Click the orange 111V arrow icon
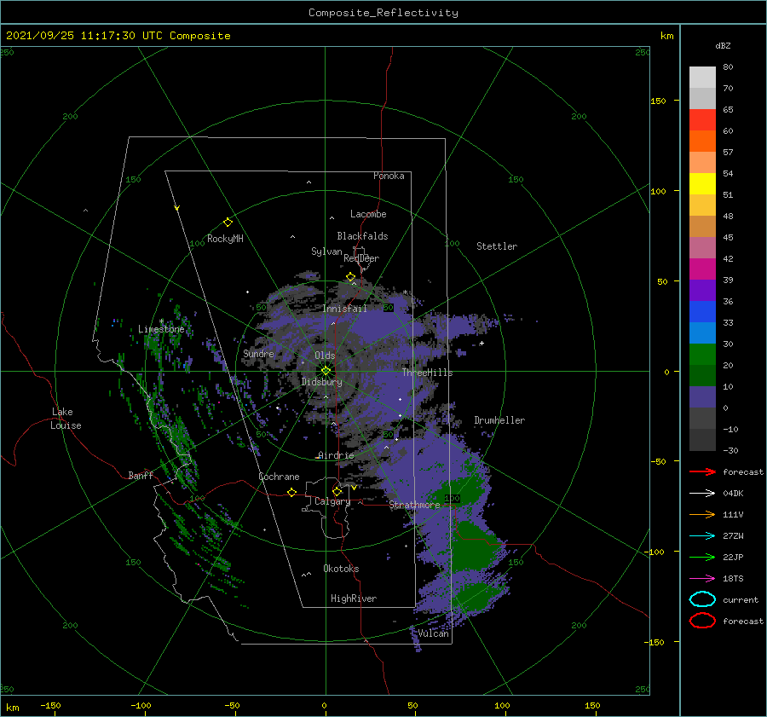Screen dimensions: 767x717 (x=702, y=514)
